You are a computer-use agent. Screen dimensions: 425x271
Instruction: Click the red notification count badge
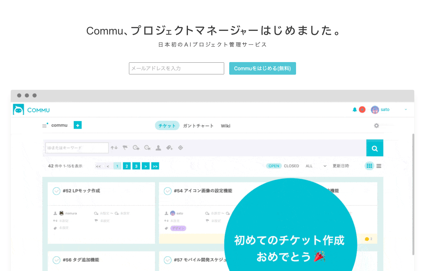pos(362,110)
